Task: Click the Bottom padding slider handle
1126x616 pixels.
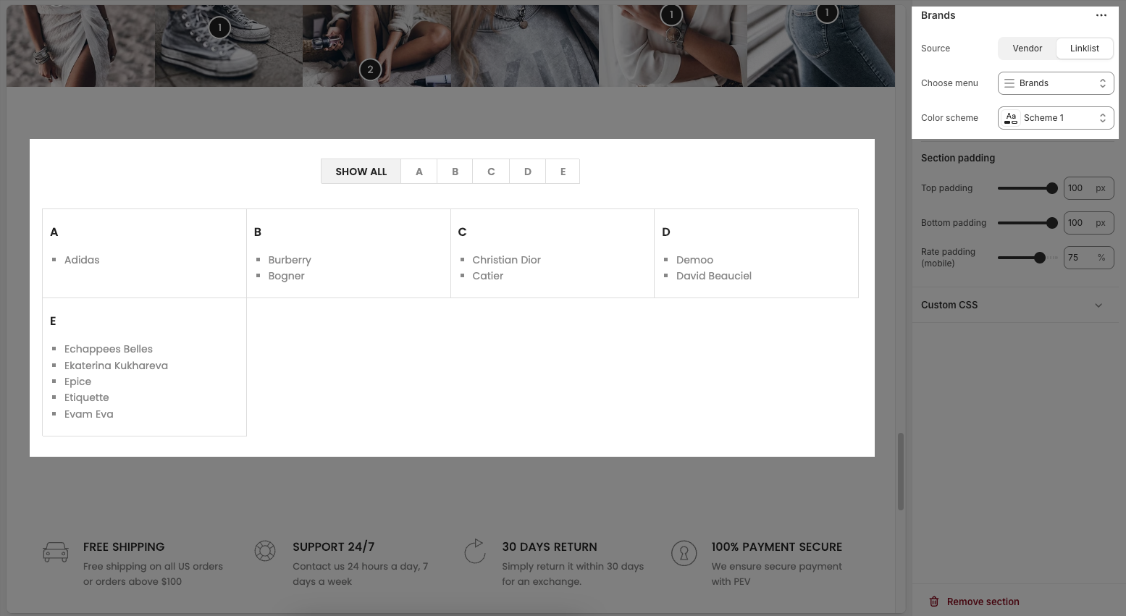Action: coord(1051,223)
